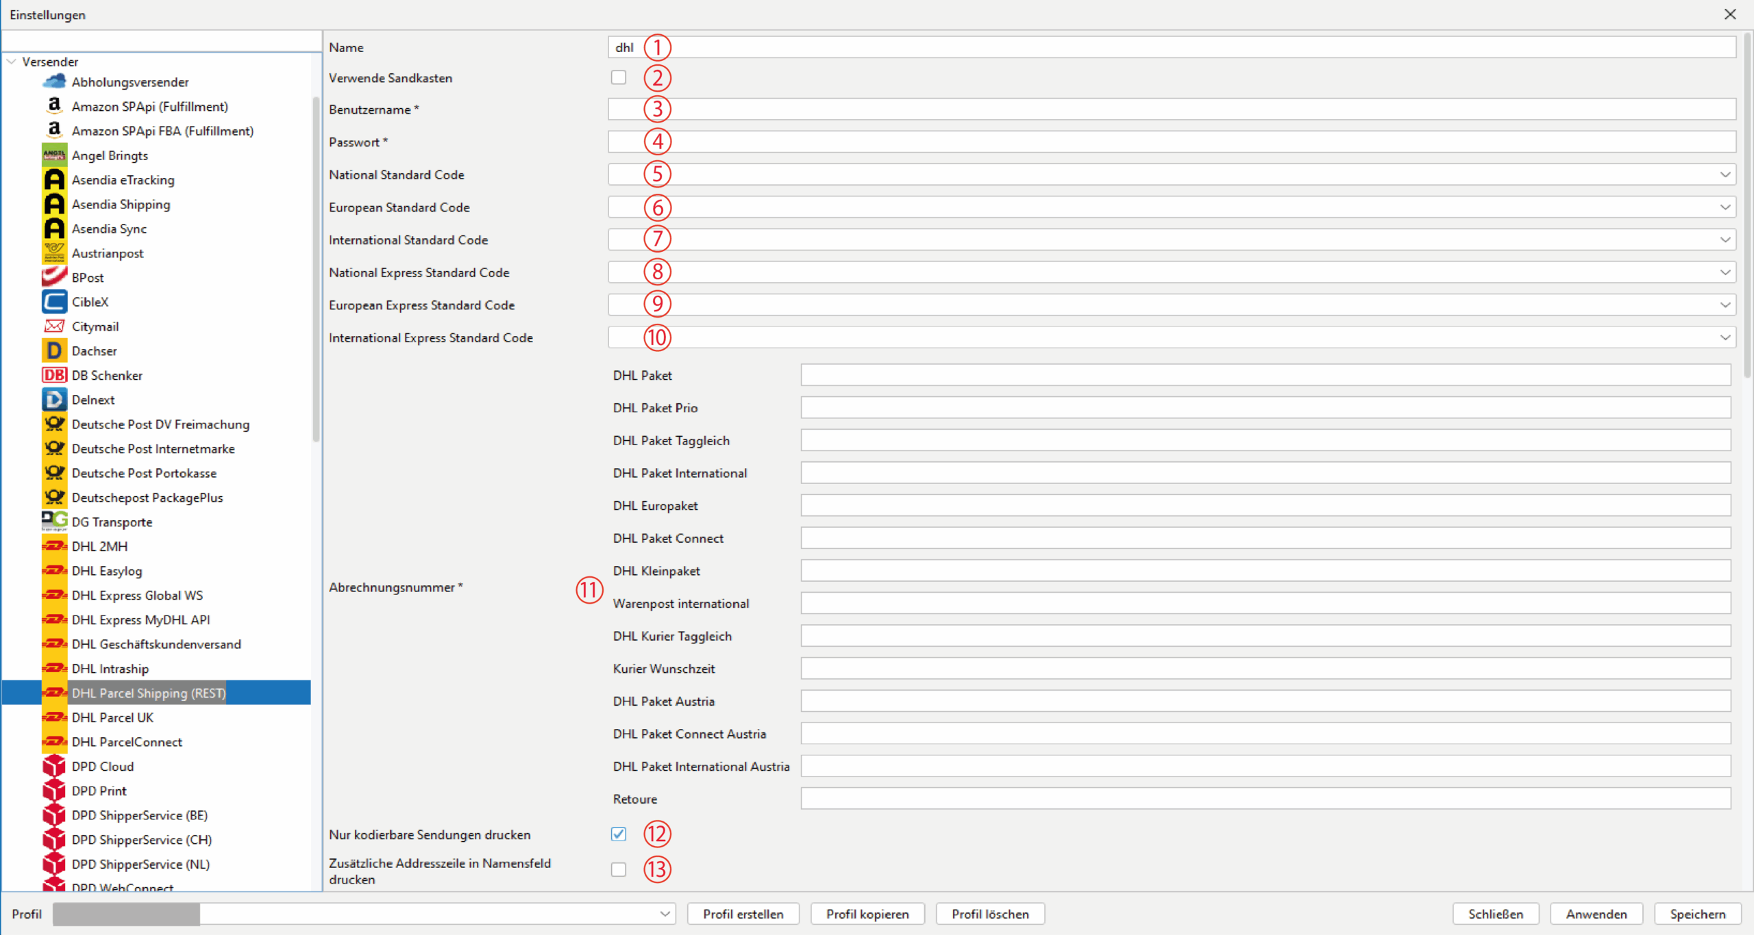The image size is (1754, 935).
Task: Click the Profil erstellen button
Action: (x=743, y=914)
